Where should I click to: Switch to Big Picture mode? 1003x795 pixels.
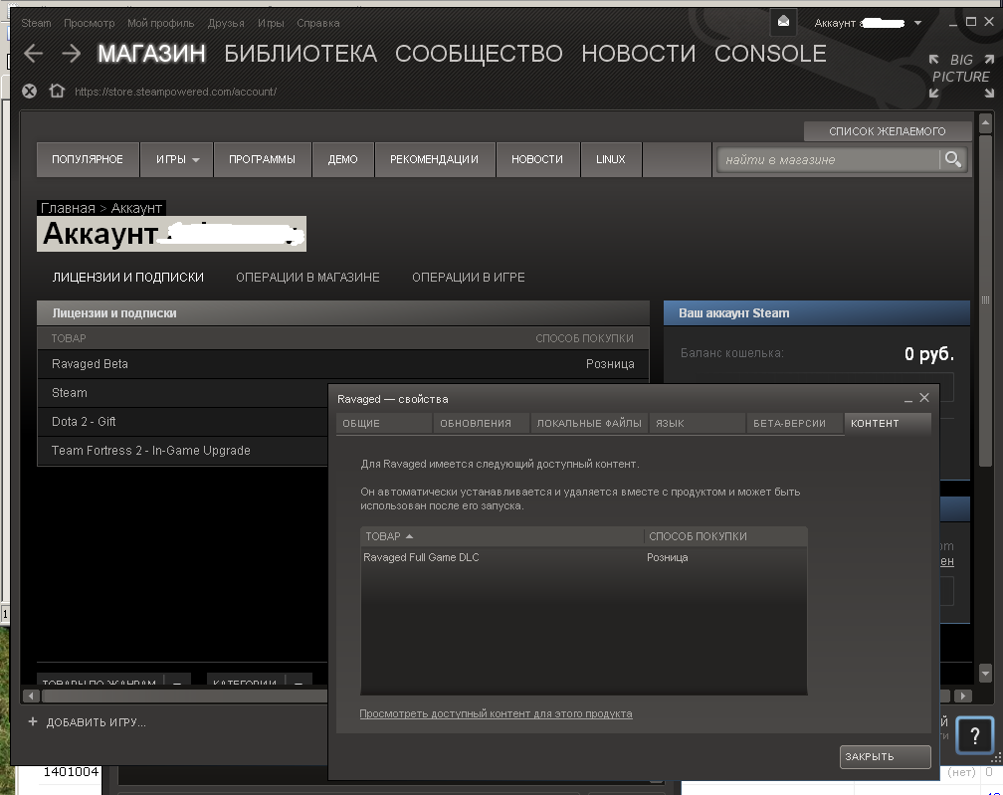[961, 76]
